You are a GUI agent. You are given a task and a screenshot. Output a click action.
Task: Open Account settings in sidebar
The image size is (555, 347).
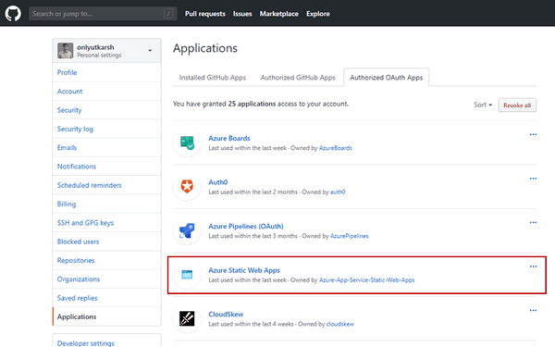pos(106,92)
